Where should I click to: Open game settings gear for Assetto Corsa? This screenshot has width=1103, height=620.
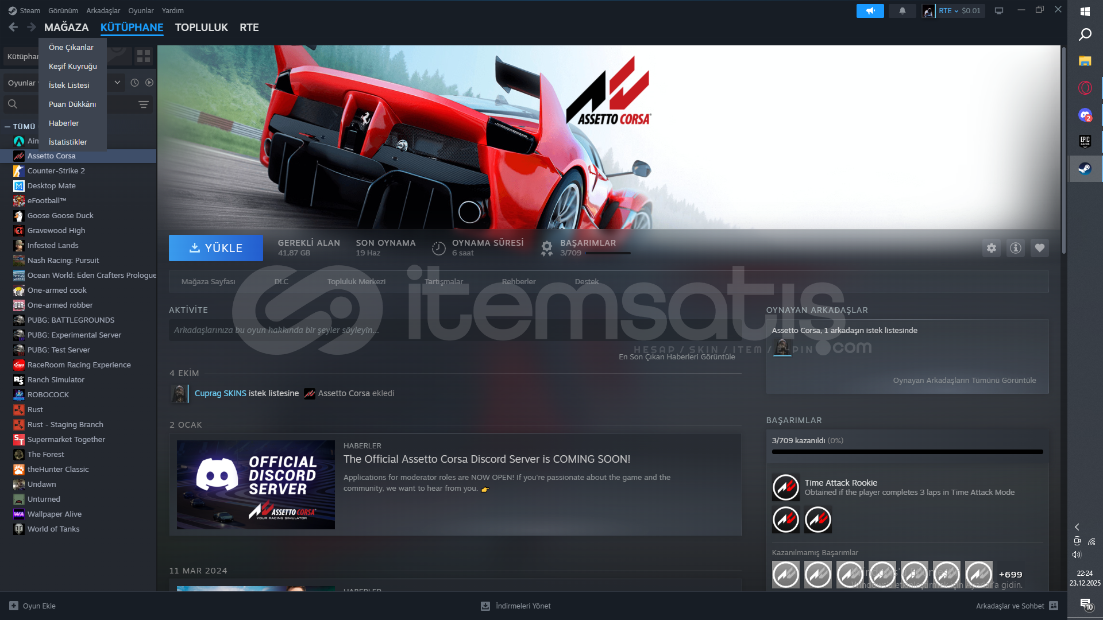coord(992,248)
